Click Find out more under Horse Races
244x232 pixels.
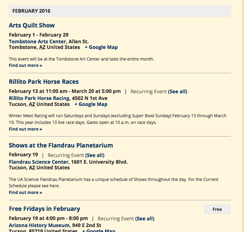[25, 129]
